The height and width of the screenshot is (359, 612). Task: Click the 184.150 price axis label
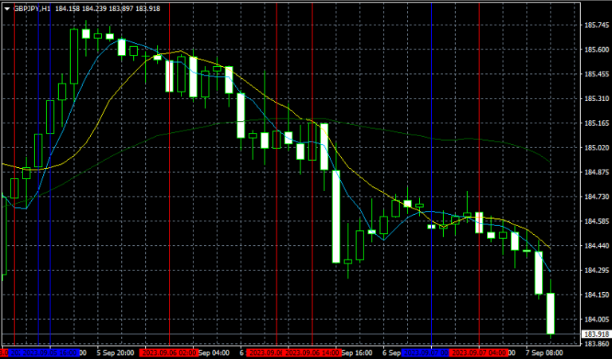[596, 295]
